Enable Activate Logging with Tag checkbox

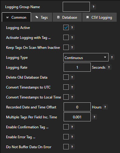tap(66, 37)
